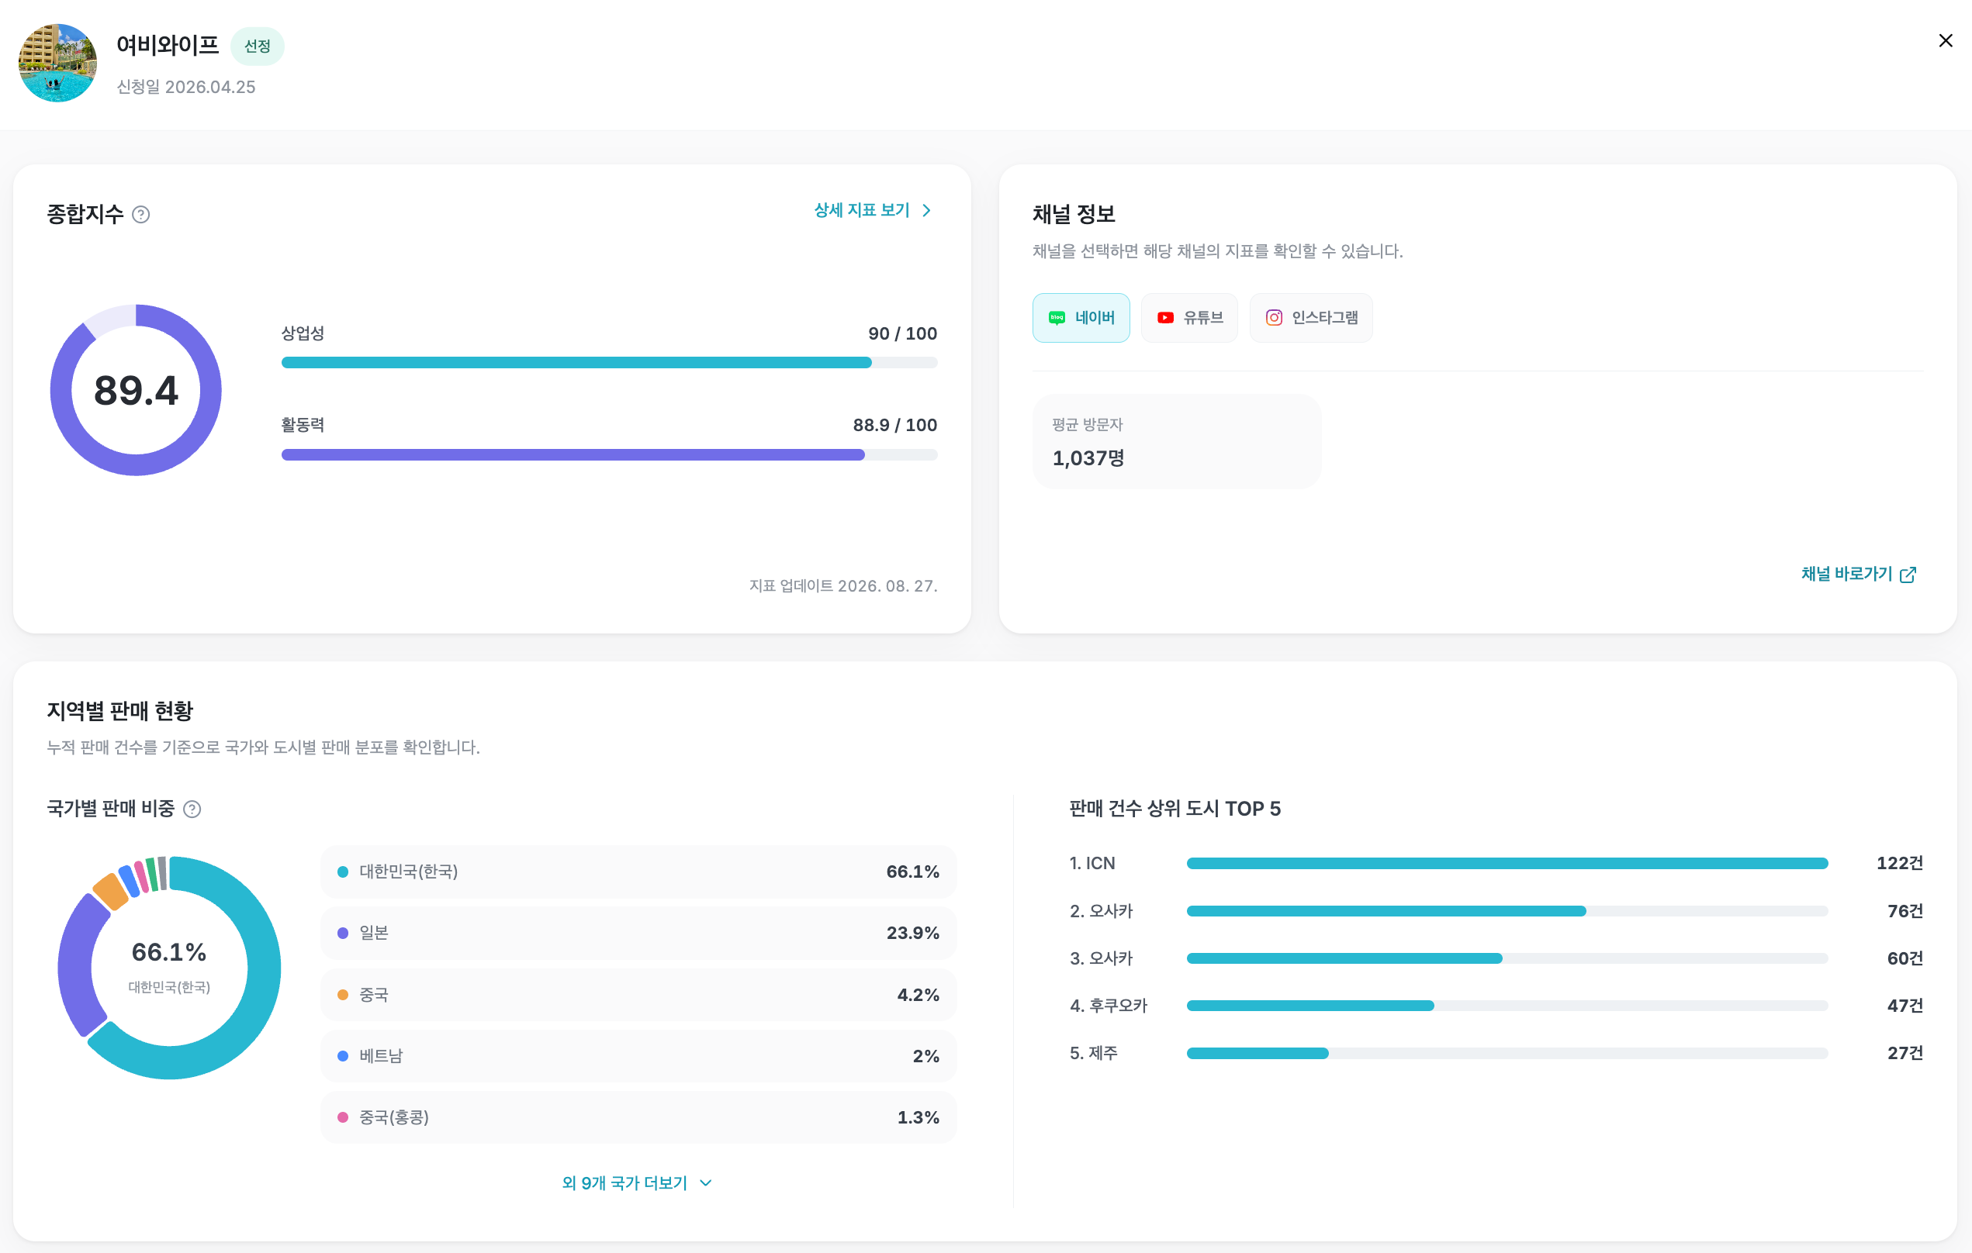Close the 여비와이프 detail panel
Image resolution: width=1972 pixels, height=1253 pixels.
click(x=1945, y=41)
